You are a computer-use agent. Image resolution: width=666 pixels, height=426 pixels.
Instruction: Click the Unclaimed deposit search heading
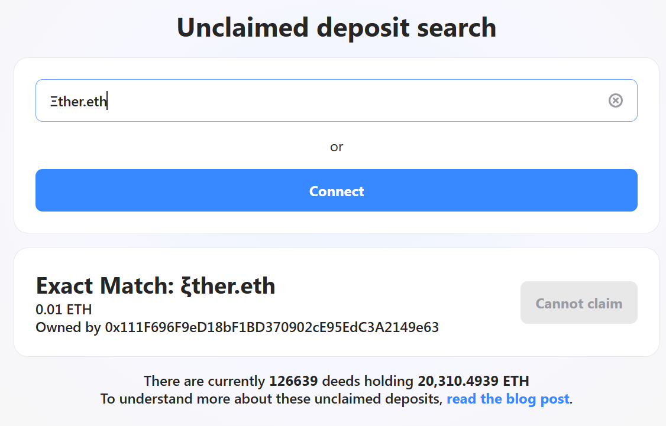[x=336, y=28]
